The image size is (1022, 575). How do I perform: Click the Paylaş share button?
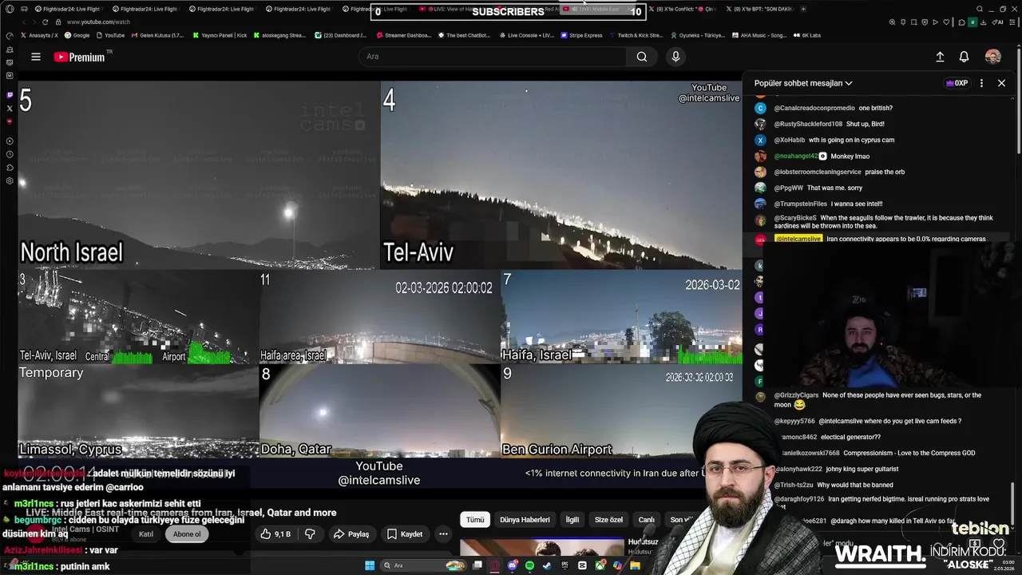pyautogui.click(x=351, y=533)
